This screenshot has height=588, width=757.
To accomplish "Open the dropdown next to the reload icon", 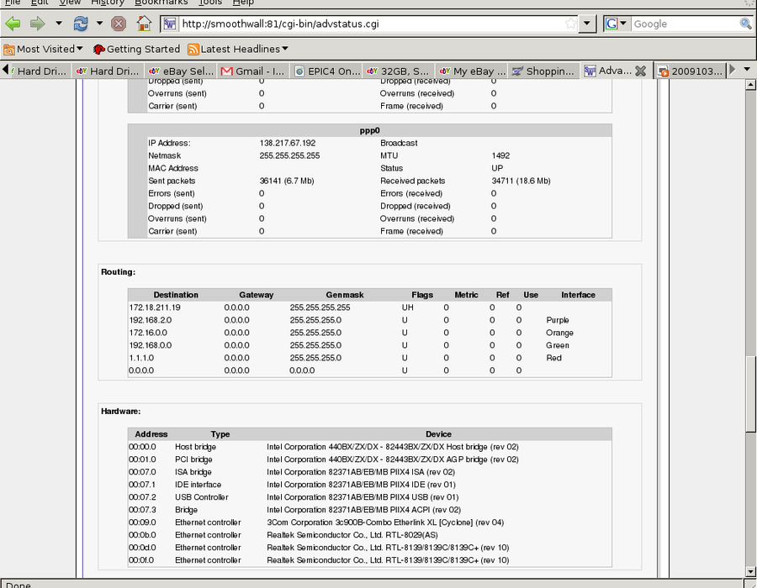I will pos(99,24).
